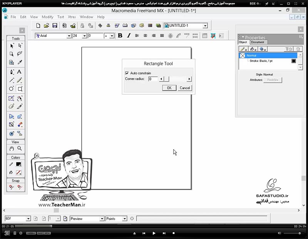Screen dimensions: 308x239
Task: Add a stroke in Properties panel
Action: point(244,49)
